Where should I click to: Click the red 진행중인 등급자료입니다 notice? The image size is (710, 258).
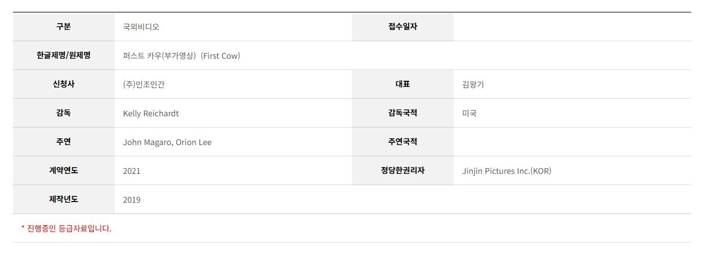pyautogui.click(x=66, y=229)
